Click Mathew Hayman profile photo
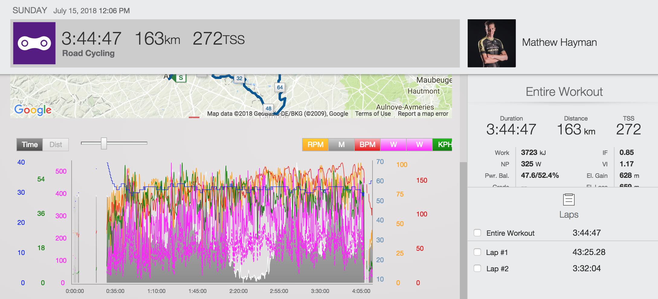 [492, 43]
